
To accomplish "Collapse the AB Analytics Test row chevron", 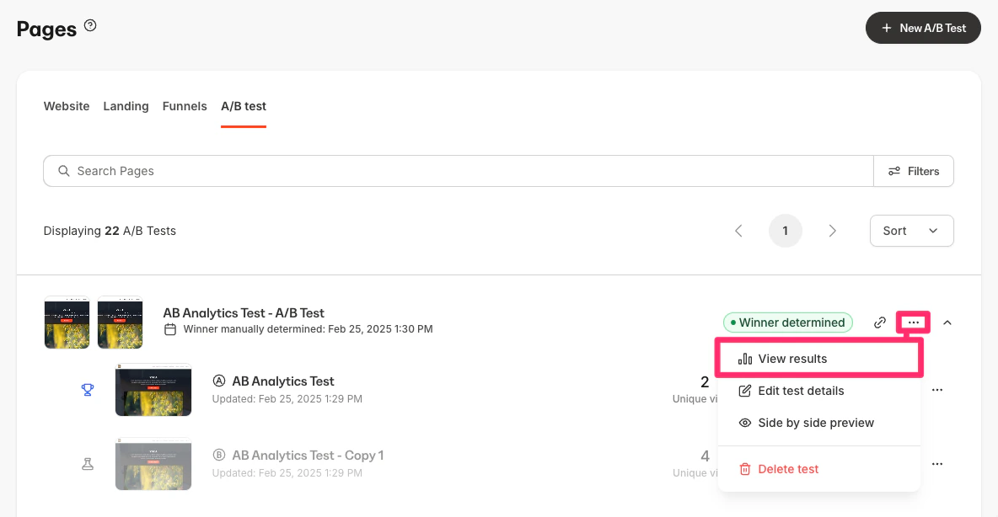I will [x=947, y=322].
